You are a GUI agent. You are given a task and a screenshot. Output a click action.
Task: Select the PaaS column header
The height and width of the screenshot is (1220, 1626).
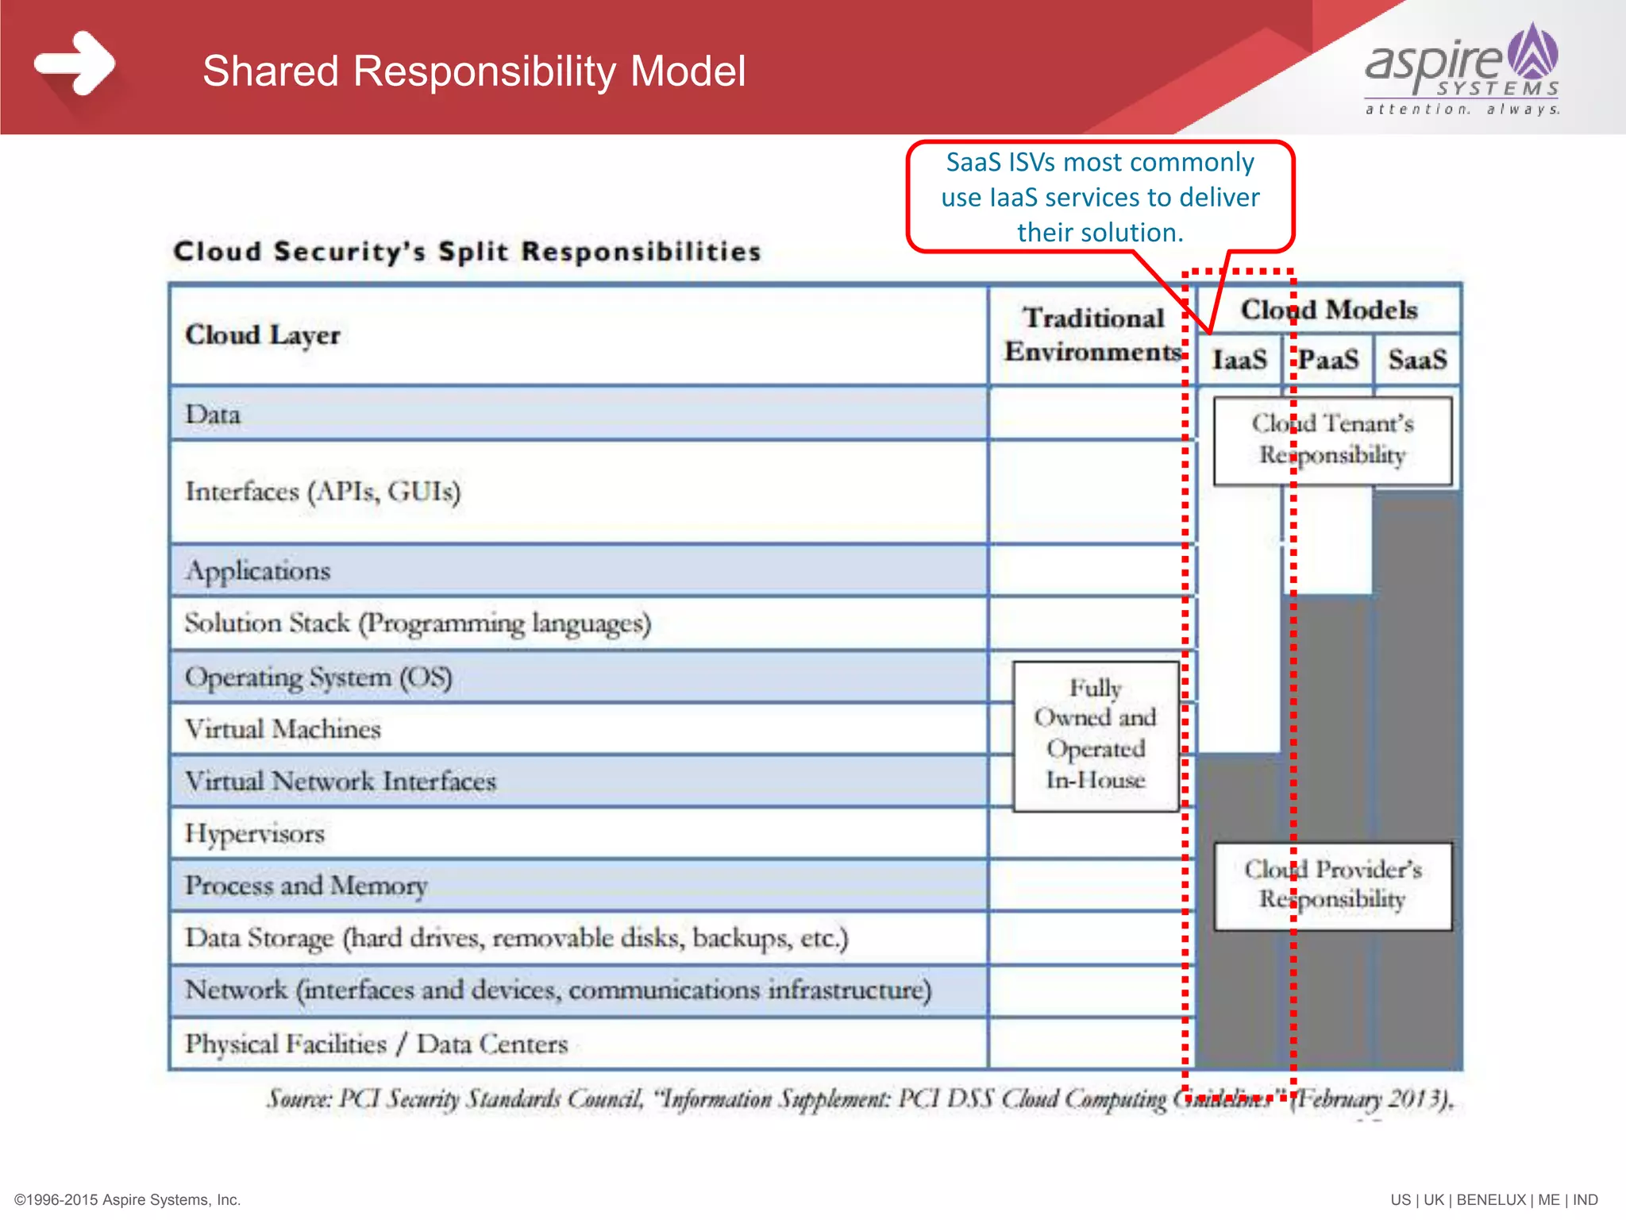pyautogui.click(x=1329, y=360)
